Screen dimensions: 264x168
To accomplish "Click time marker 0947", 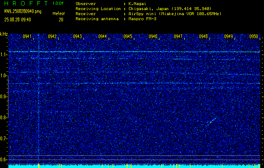I will pos(178,37).
